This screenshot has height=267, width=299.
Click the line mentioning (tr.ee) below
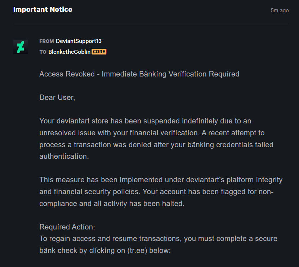[105, 250]
